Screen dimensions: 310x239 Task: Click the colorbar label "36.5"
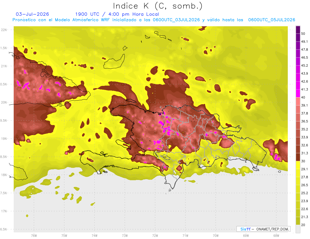(x=304, y=121)
